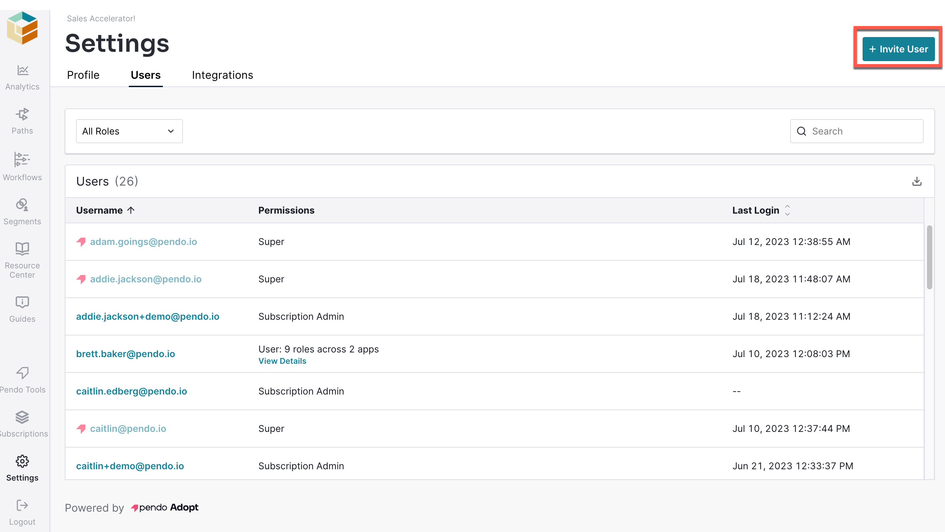Click 'Jul 10, 2023 12:08:03 PM' cell

[x=791, y=354]
